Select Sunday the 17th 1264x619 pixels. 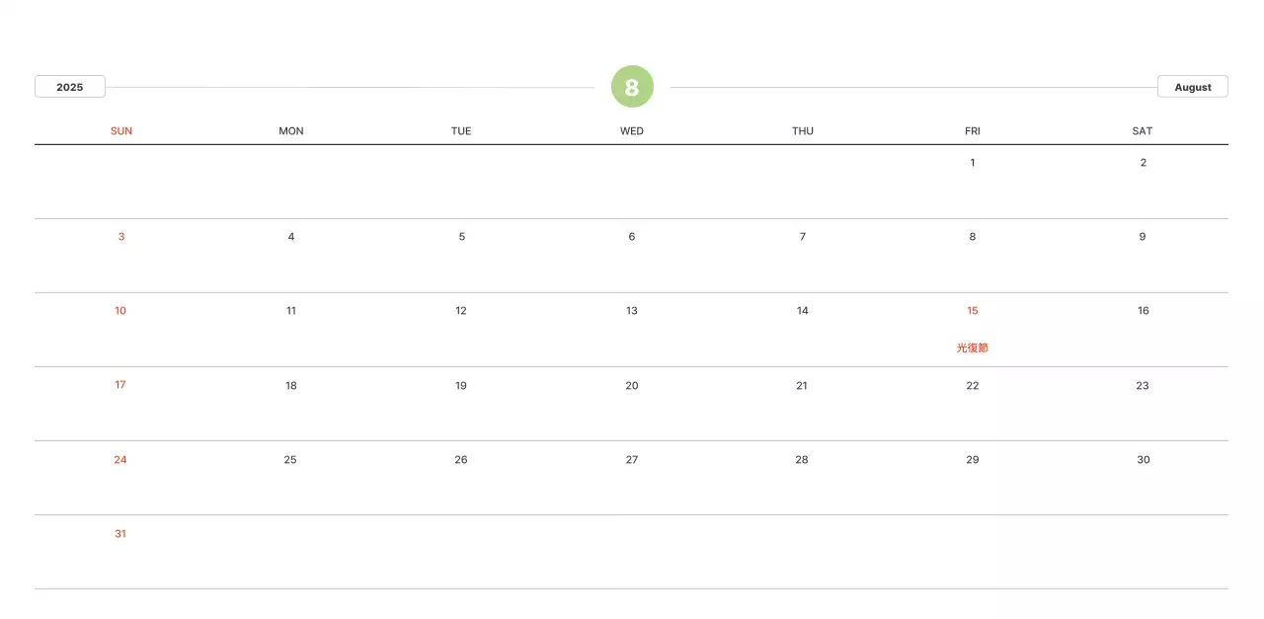tap(120, 385)
